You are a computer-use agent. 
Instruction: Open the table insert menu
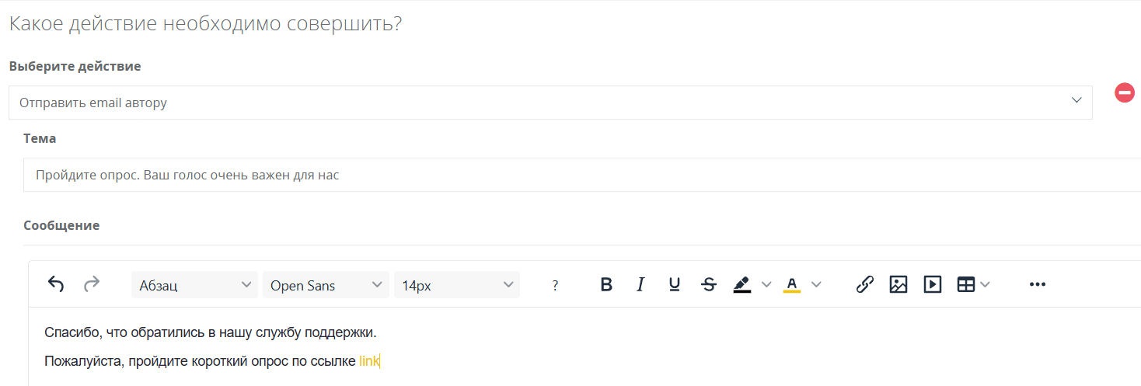[x=973, y=285]
